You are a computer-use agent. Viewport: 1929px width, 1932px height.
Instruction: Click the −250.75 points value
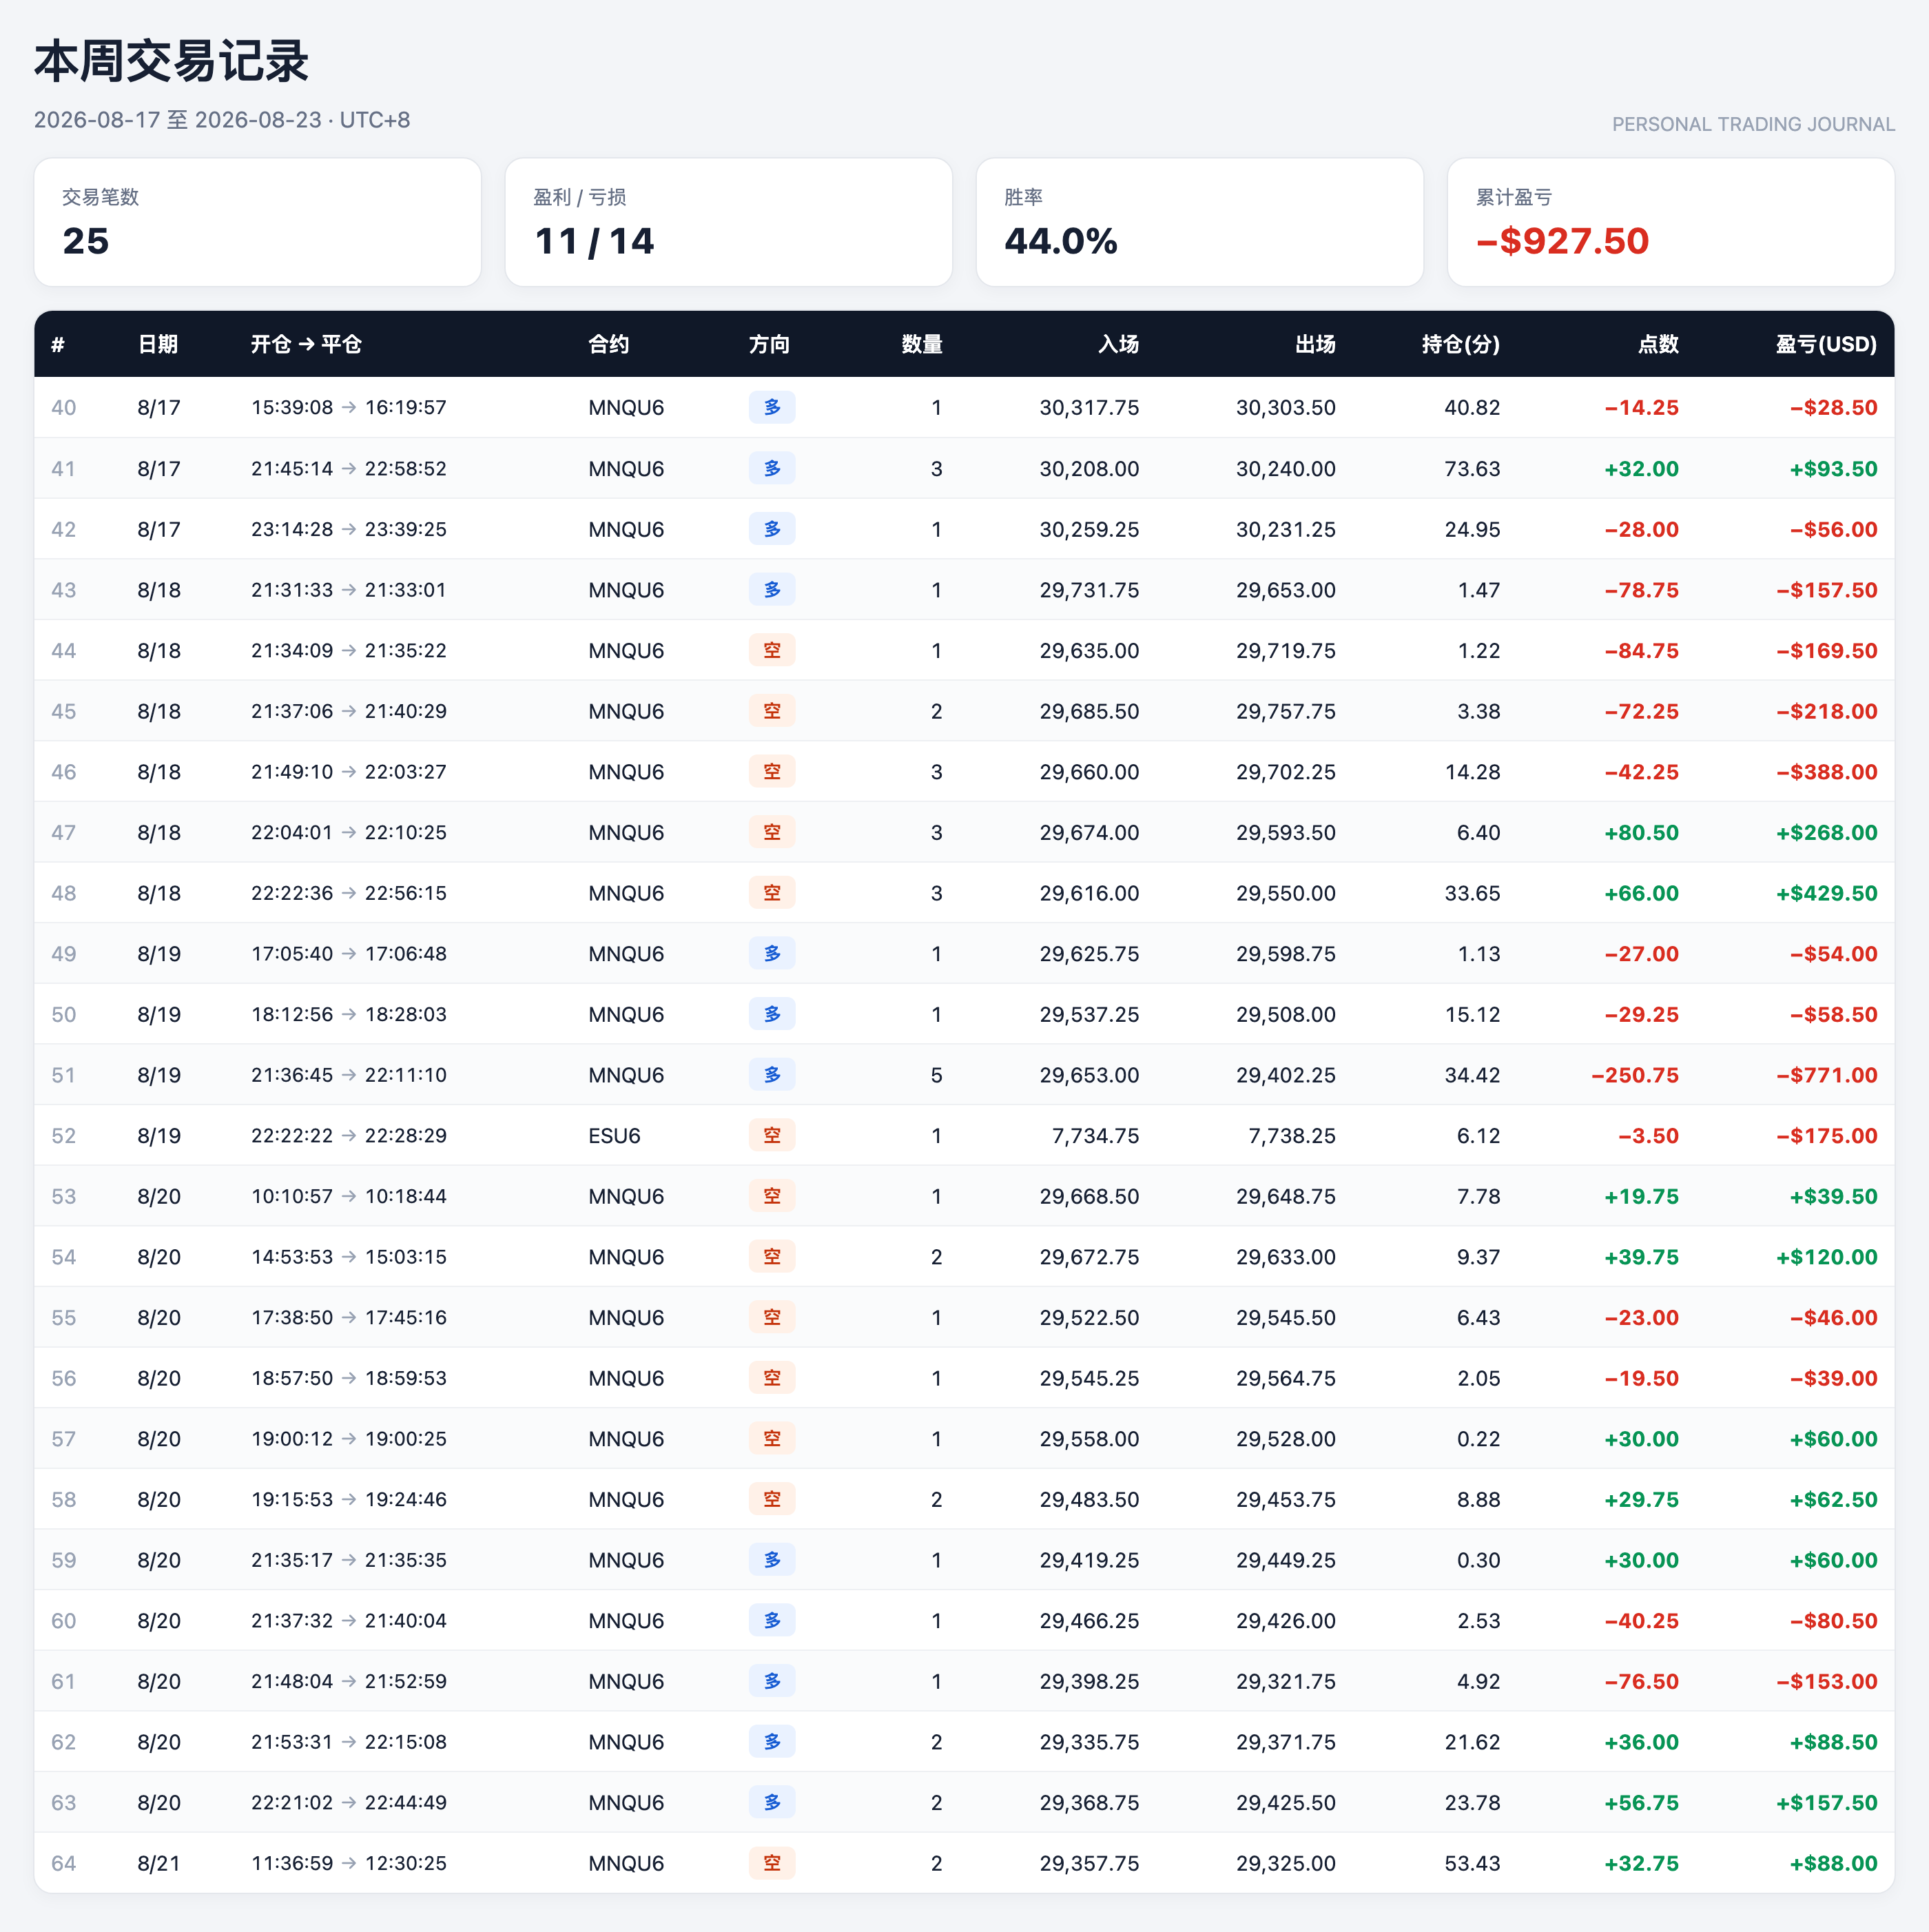click(1634, 1075)
